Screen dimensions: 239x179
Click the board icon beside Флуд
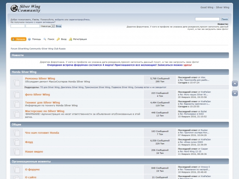point(17,142)
